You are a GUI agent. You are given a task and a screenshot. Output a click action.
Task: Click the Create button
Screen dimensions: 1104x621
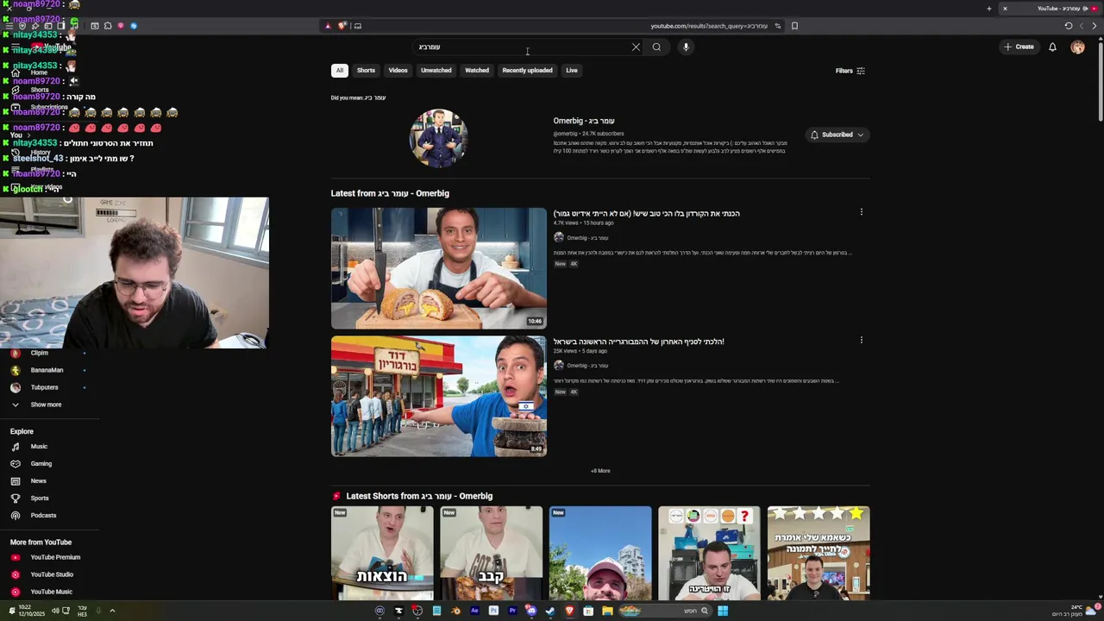[1019, 47]
